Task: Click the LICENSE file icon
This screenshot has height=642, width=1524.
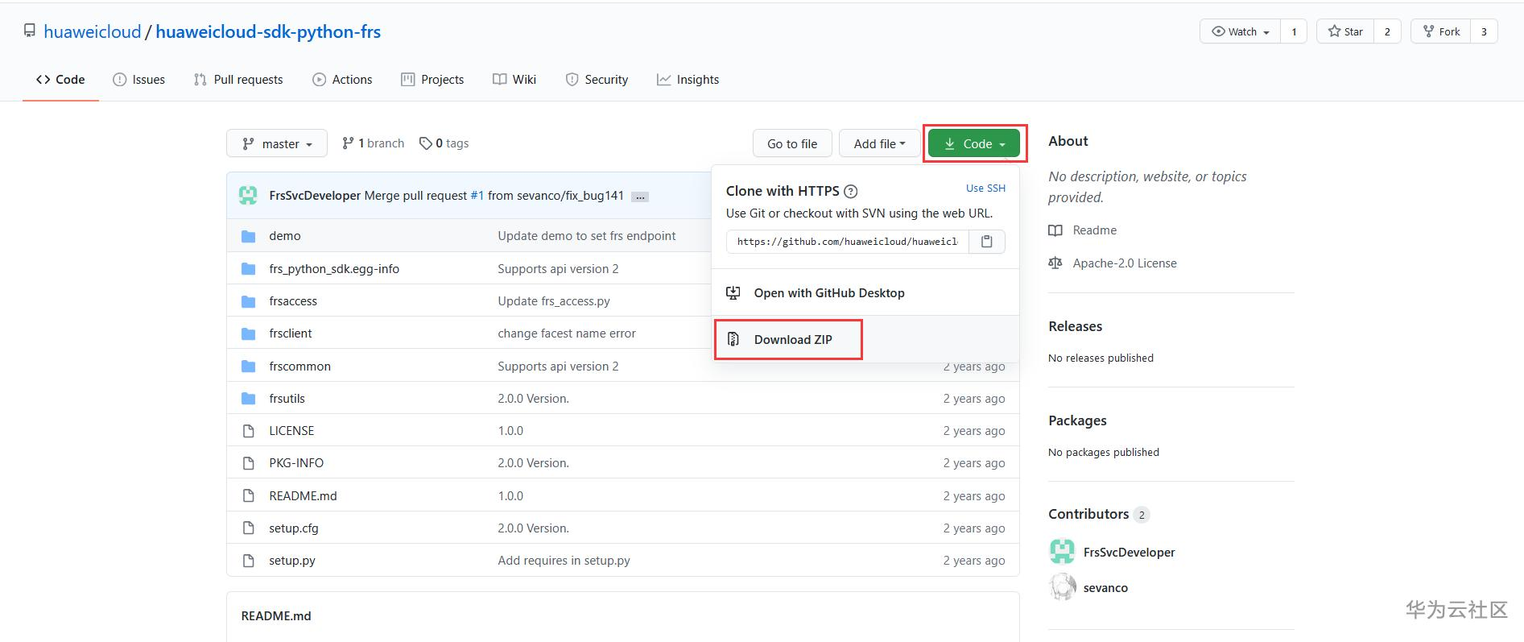Action: (x=249, y=431)
